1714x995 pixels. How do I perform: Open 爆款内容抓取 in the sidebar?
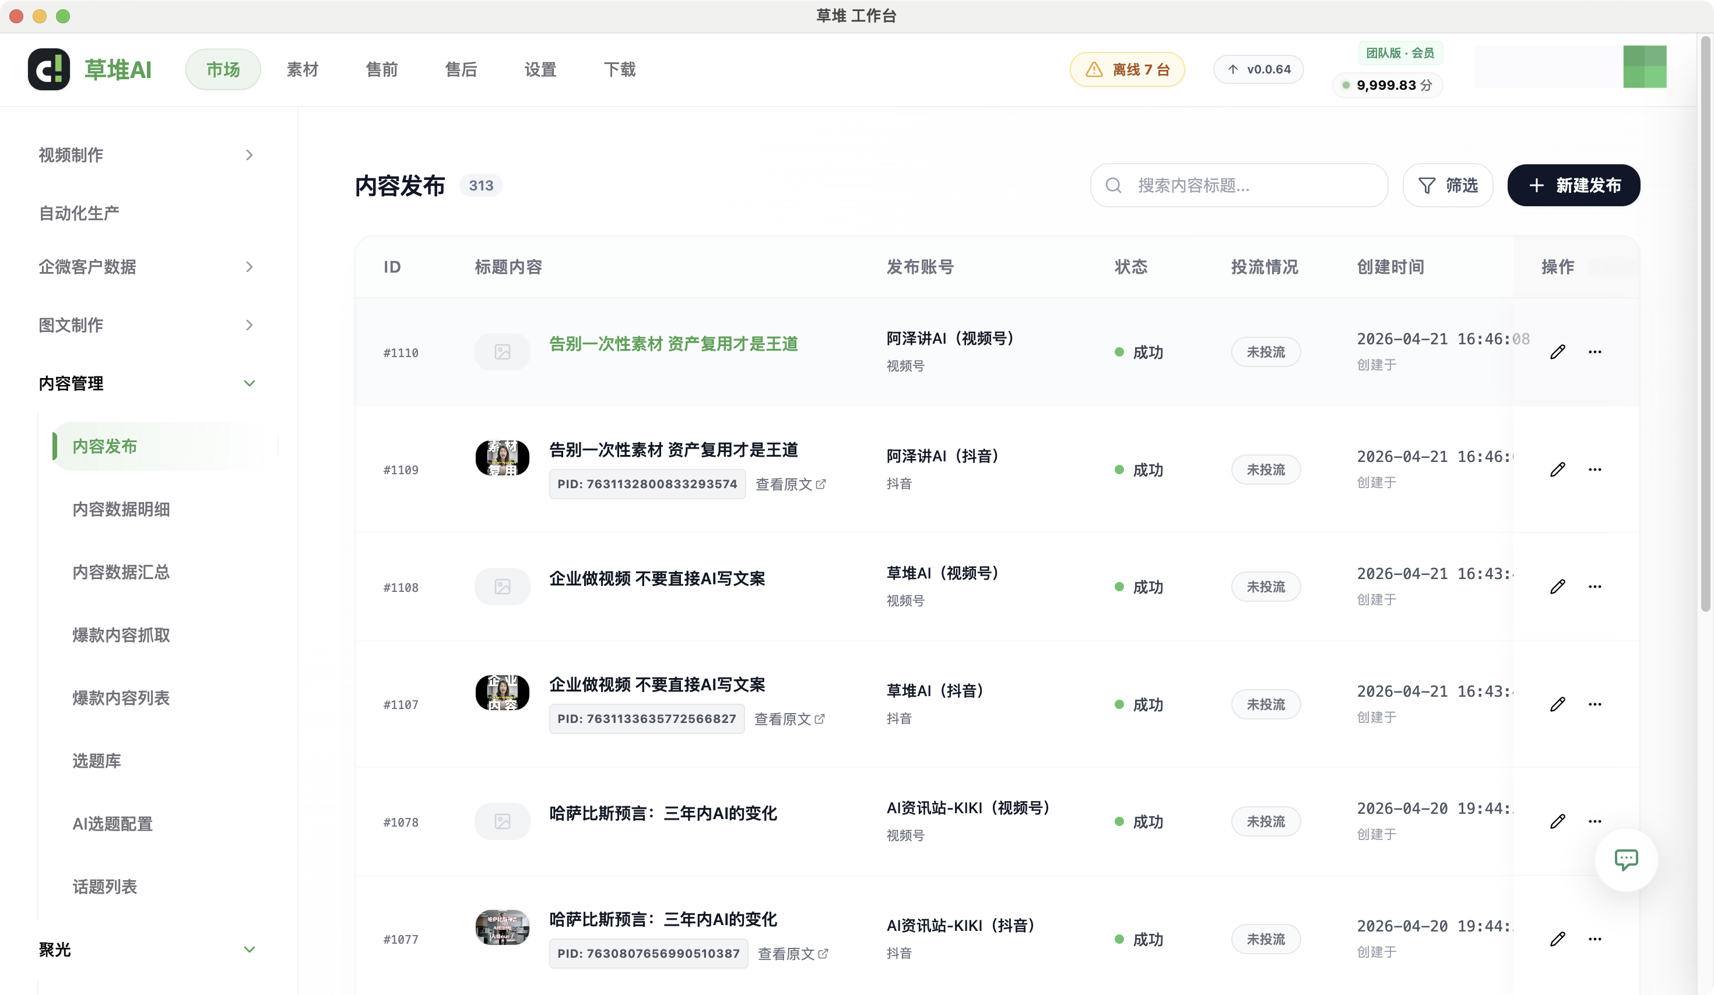click(x=121, y=635)
